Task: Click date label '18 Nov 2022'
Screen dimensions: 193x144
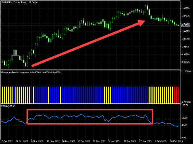Action: point(53,141)
